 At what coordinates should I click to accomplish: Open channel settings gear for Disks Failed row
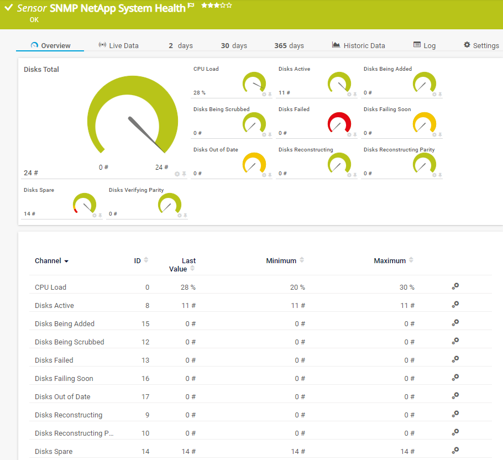[x=455, y=359]
